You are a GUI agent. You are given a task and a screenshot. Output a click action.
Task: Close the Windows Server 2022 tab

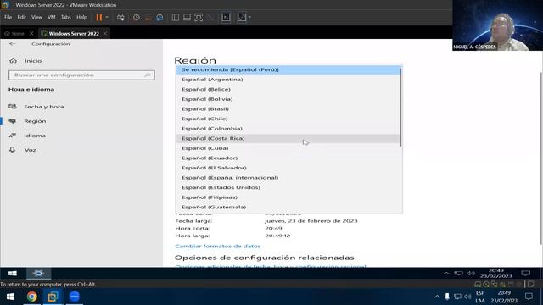[x=105, y=34]
